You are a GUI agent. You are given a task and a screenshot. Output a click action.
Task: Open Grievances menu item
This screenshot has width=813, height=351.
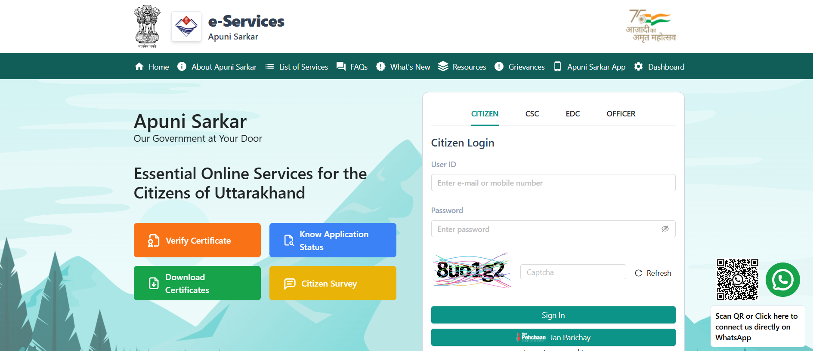coord(519,67)
